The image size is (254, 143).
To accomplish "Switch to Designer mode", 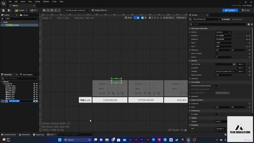I will point(230,10).
